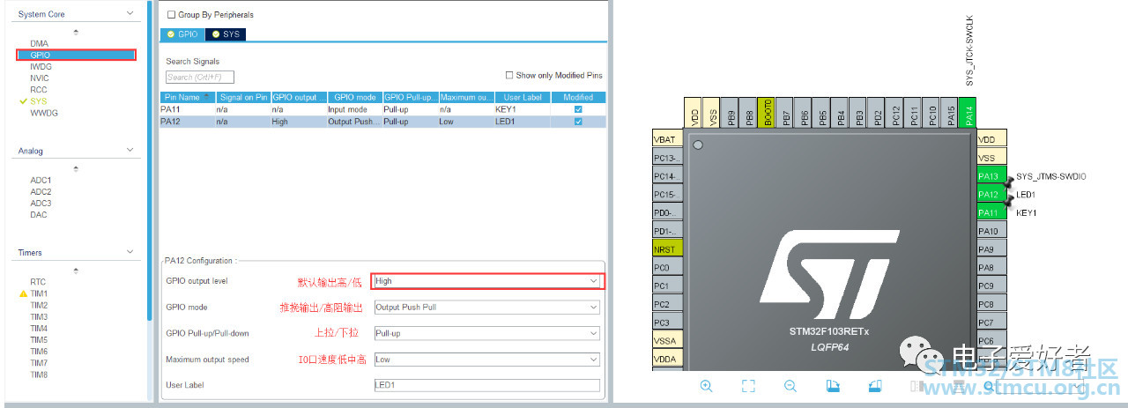This screenshot has width=1128, height=408.
Task: Select the BOOT0 pin on the chip
Action: pos(768,114)
